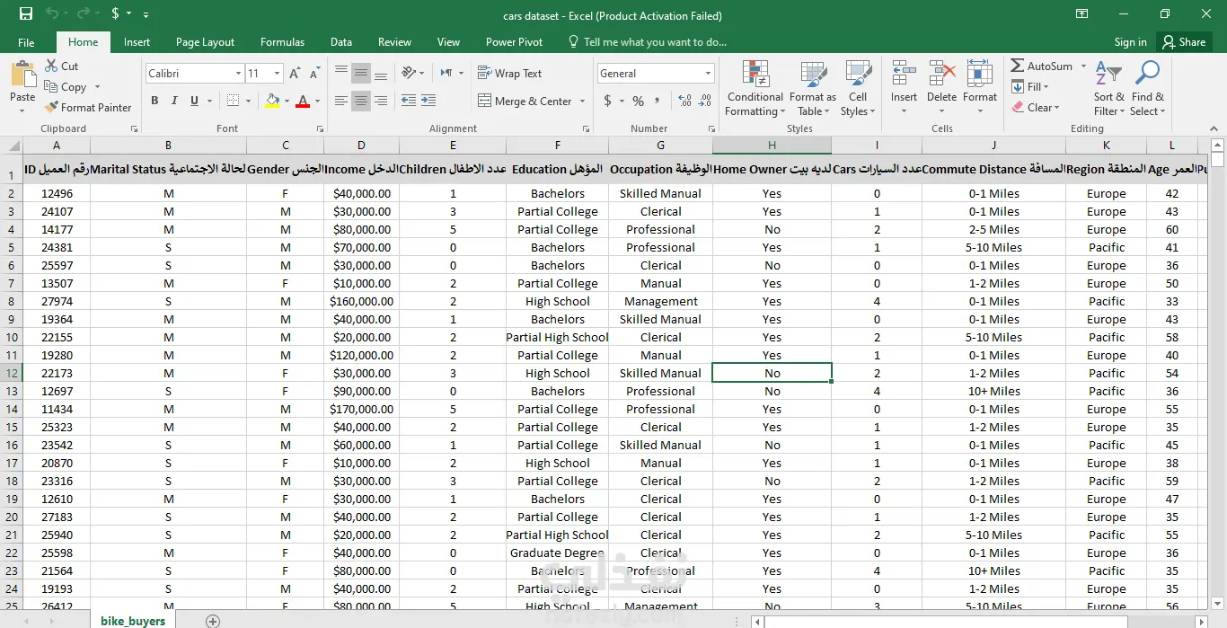The width and height of the screenshot is (1227, 628).
Task: Open the font size dropdown
Action: click(277, 74)
